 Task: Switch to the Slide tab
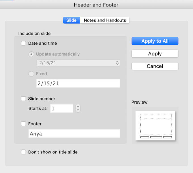72,20
